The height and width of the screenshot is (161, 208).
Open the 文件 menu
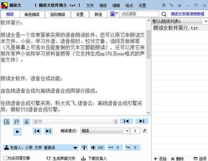point(90,6)
